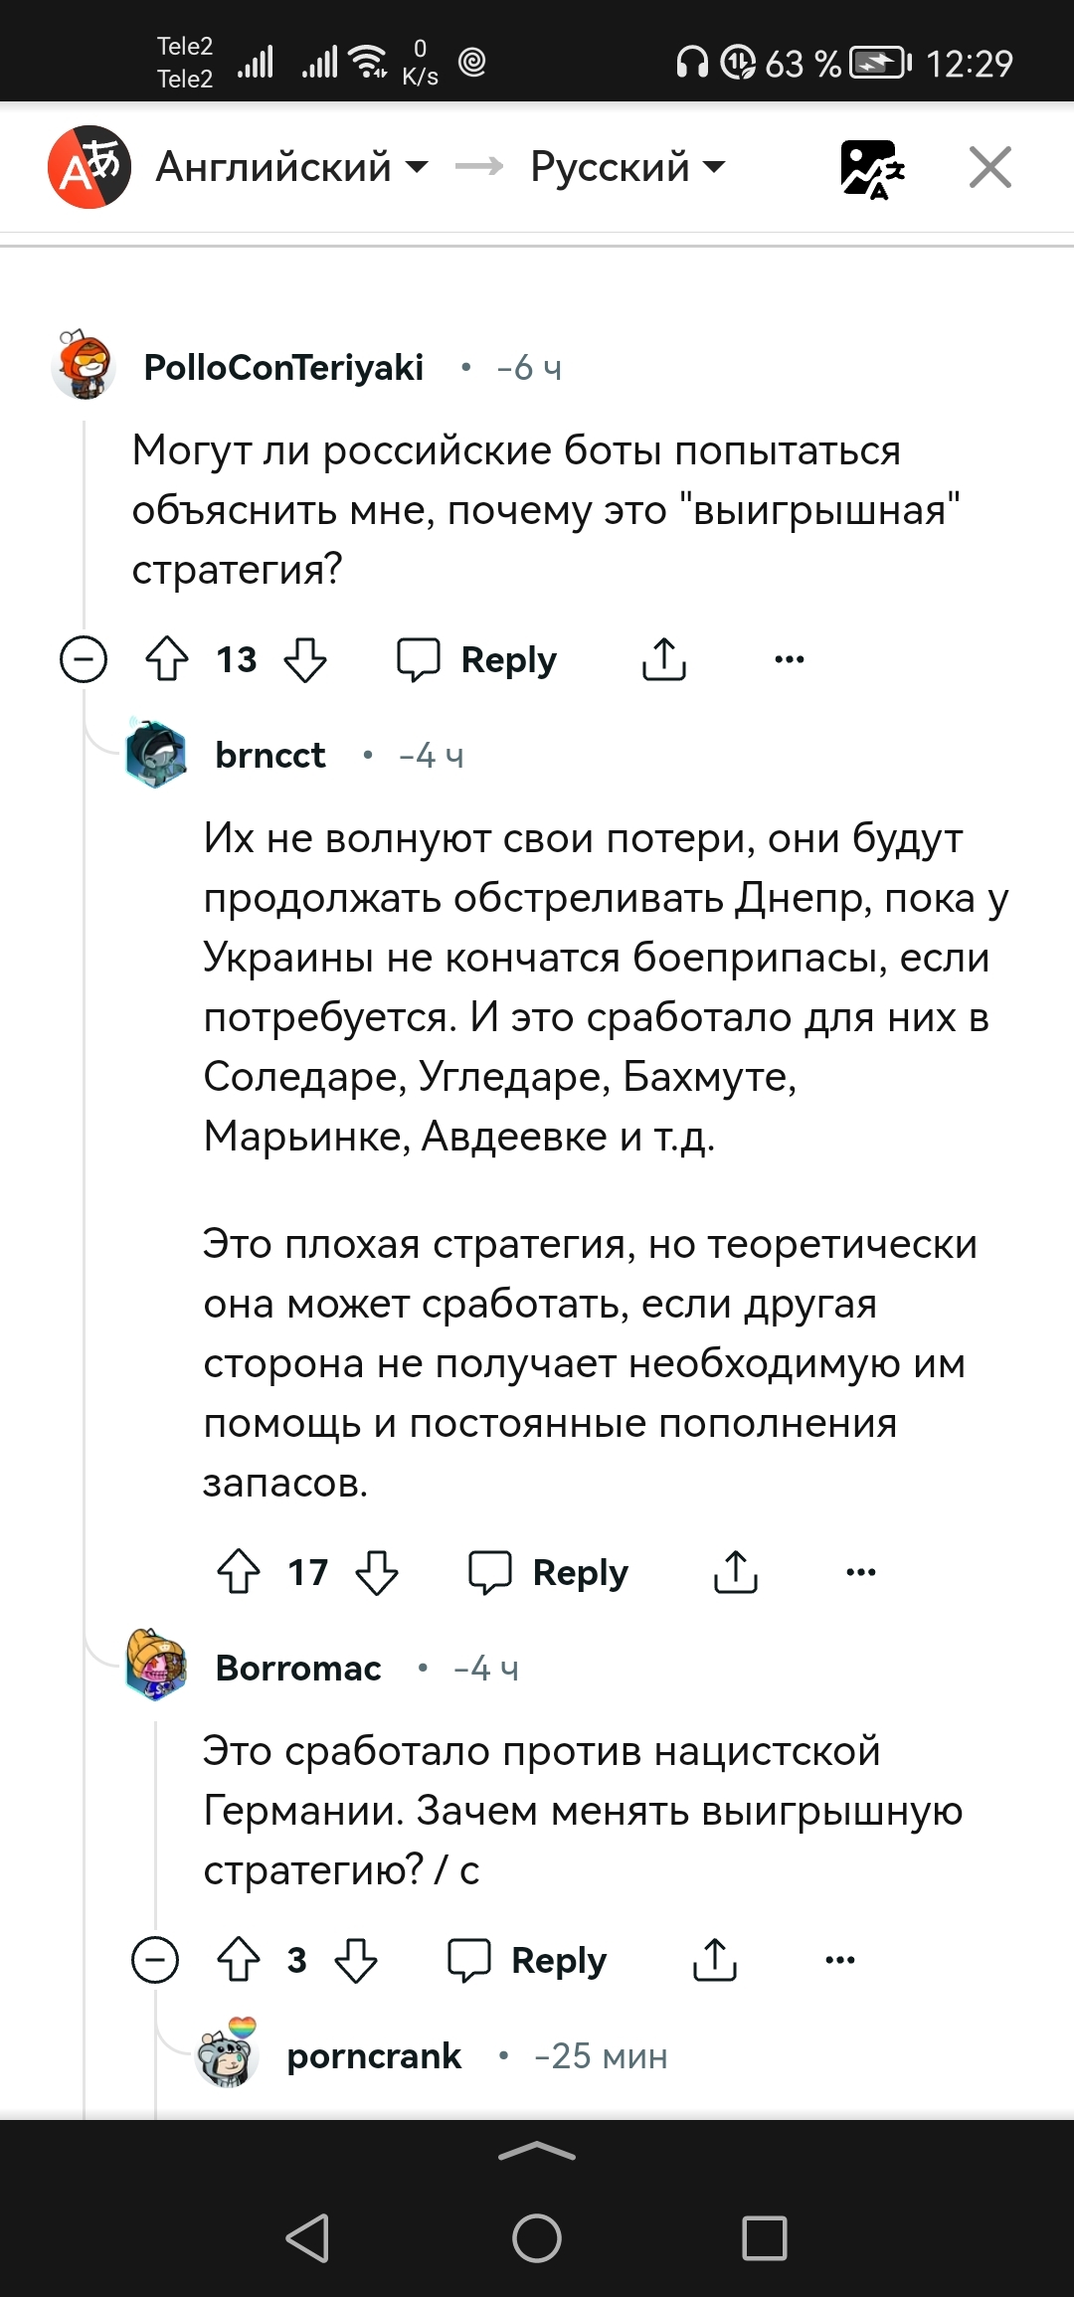1074x2297 pixels.
Task: Downvote PolloConTeriyaki's comment
Action: 304,659
